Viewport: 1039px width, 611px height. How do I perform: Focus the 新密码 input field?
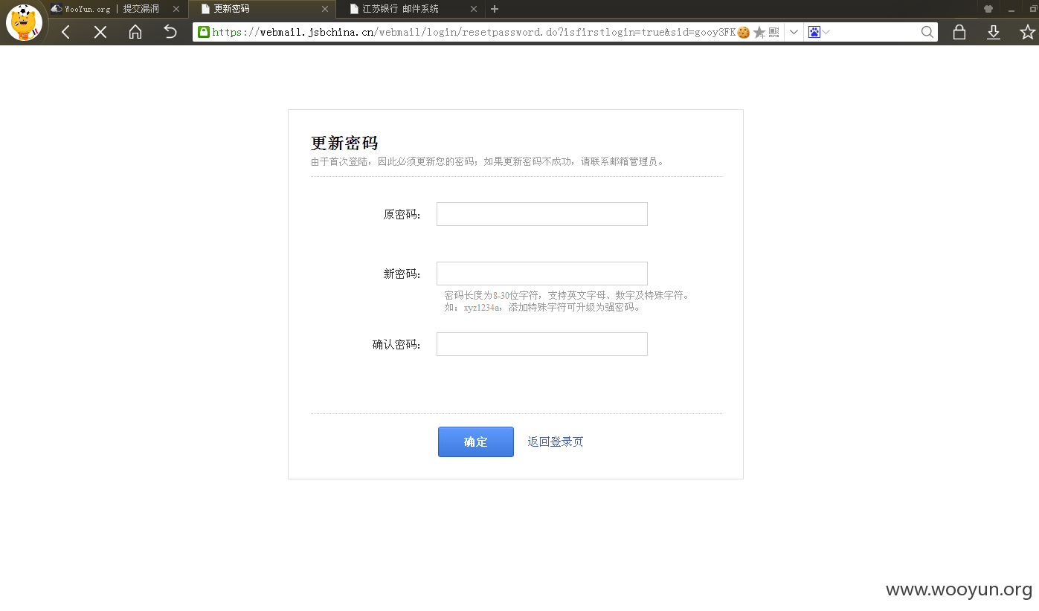coord(541,274)
